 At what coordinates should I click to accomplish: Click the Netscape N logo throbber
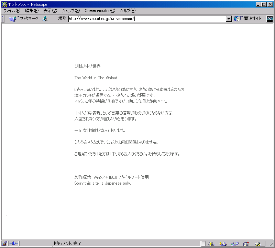(270, 19)
